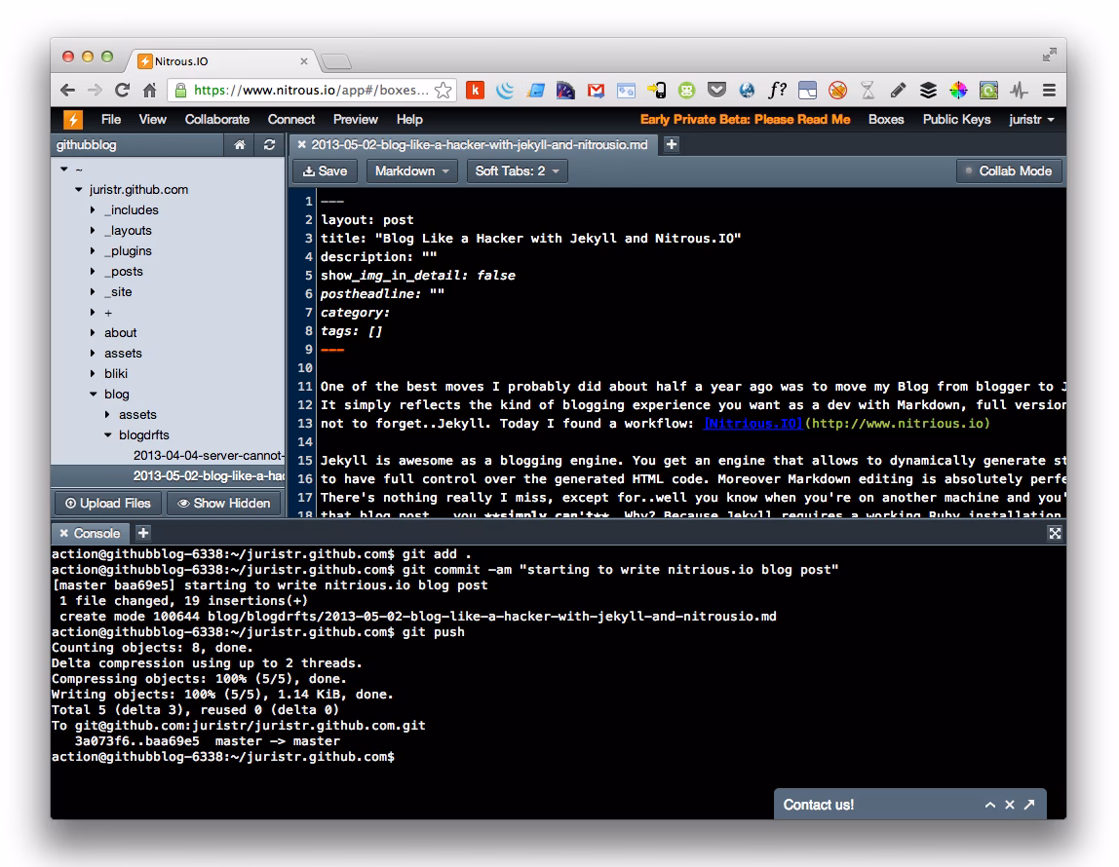This screenshot has width=1119, height=867.
Task: Bookmark this page with the star
Action: 443,91
